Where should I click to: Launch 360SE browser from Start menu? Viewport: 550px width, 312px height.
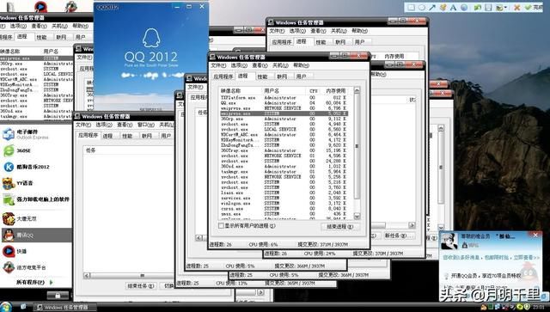pyautogui.click(x=36, y=150)
